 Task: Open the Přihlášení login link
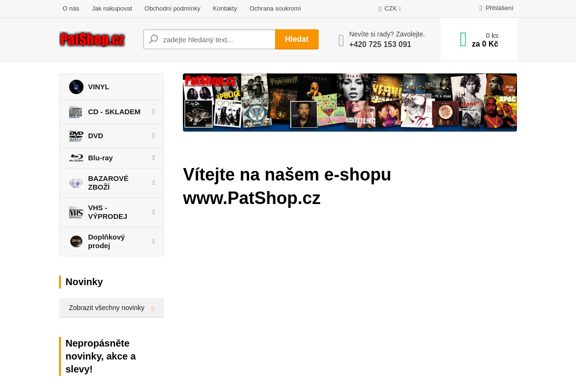[x=496, y=8]
